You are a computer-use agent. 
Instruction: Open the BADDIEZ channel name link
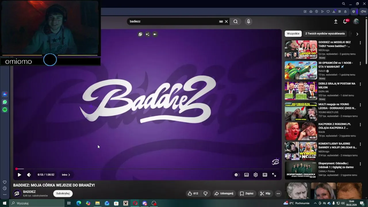coord(29,192)
